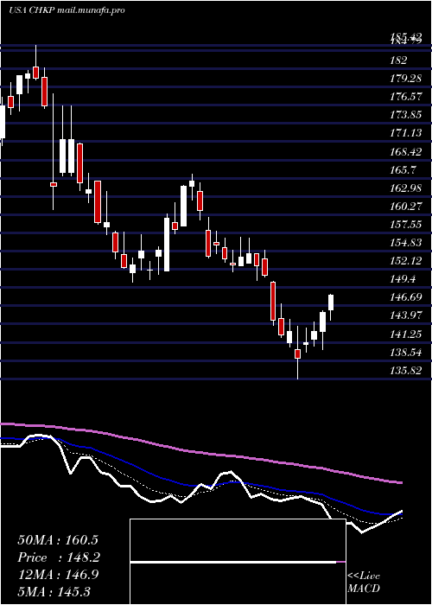Click the 146.69 price axis label
432x605 pixels.
406,296
